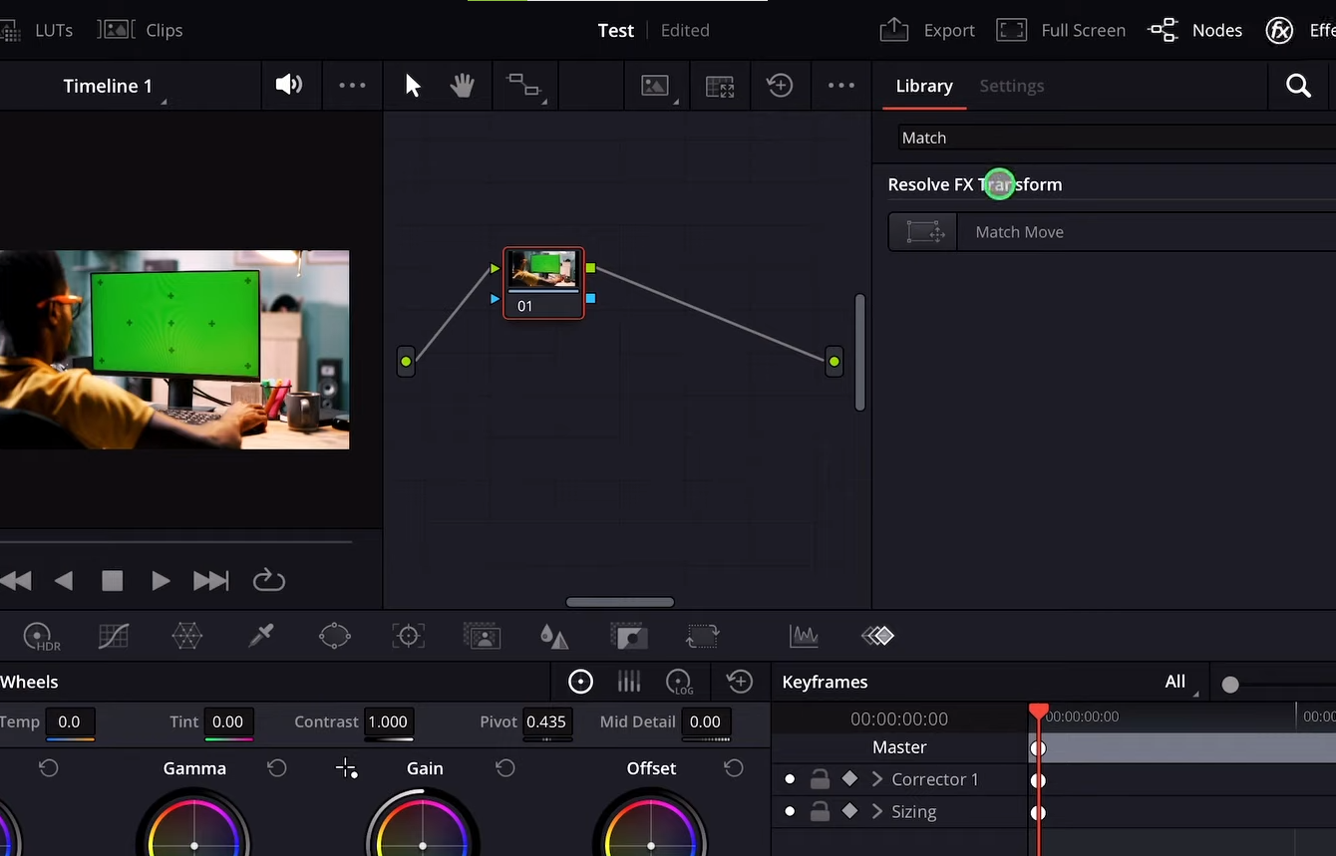This screenshot has height=856, width=1336.
Task: Switch color wheels to Primaries Bars mode
Action: (x=628, y=682)
